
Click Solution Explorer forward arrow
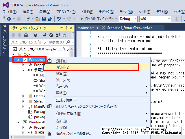pos(20,35)
